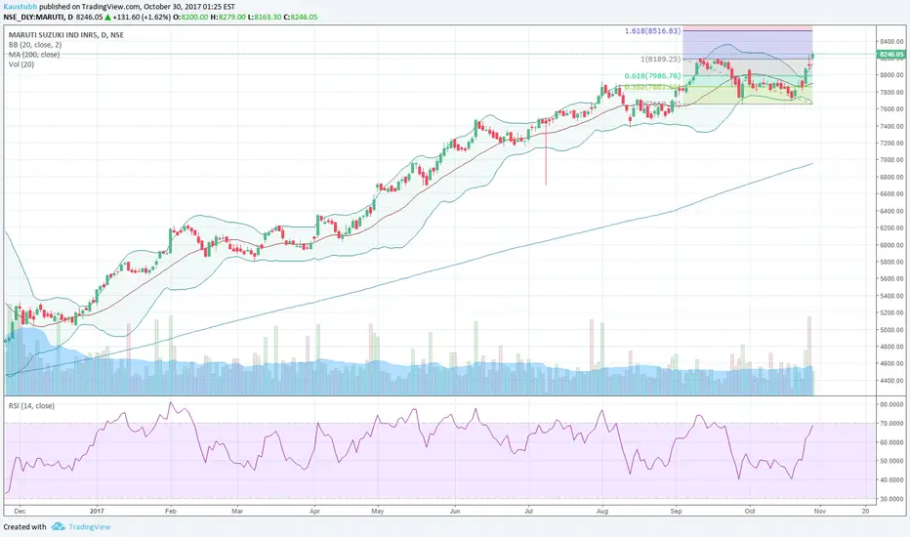Click the +131.60 (+1.62%) change text
This screenshot has height=537, width=910.
142,17
